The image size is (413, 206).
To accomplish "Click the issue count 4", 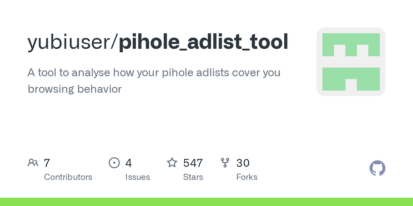I will [129, 163].
